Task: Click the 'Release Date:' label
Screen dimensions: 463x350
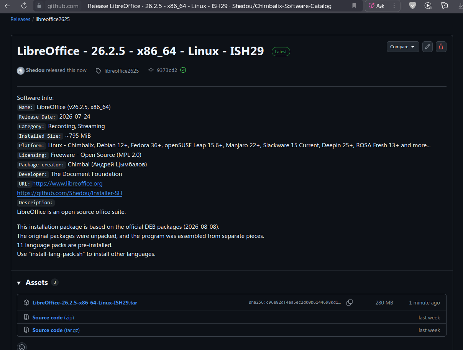Action: 38,117
